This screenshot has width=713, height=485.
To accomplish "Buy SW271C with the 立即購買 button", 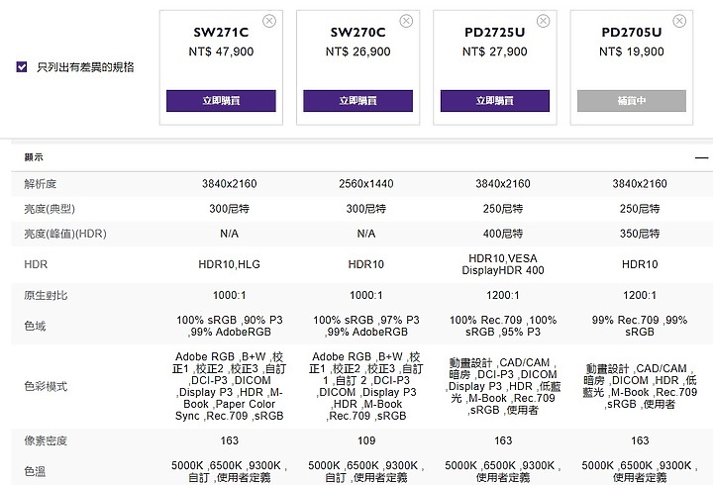I will pos(221,100).
